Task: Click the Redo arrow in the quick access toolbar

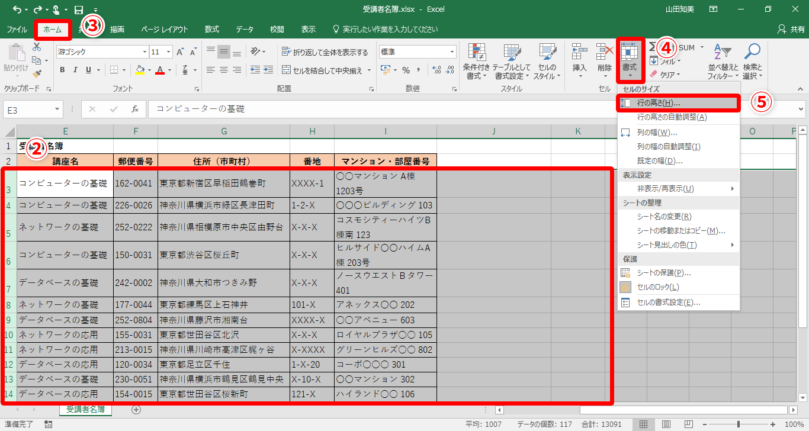Action: (x=37, y=9)
